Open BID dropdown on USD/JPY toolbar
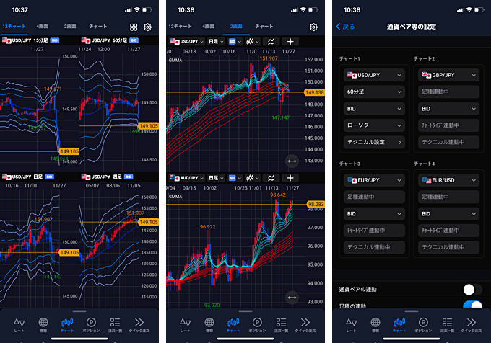491x343 pixels. [x=235, y=41]
